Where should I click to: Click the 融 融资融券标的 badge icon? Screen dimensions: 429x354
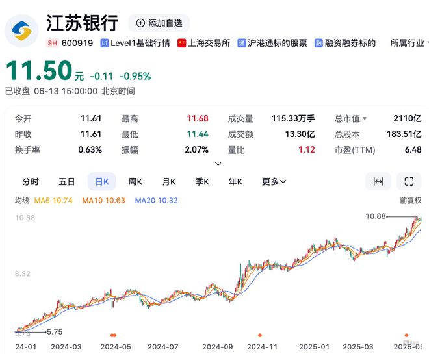[318, 43]
